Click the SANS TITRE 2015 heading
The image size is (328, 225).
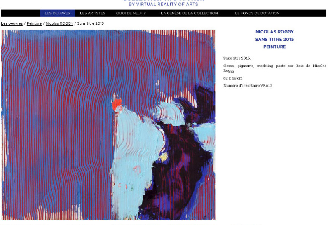274,39
